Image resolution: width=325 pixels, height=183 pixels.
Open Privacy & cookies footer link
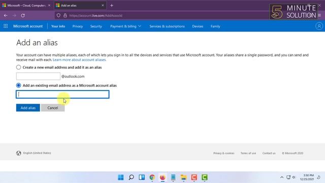coord(223,153)
